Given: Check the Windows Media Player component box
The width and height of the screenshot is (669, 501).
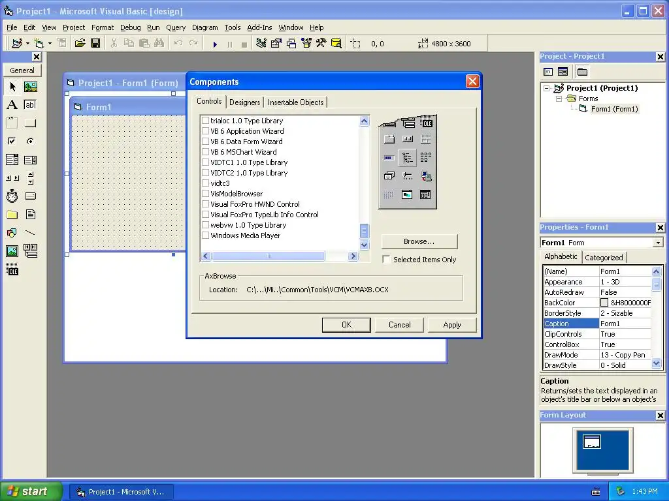Looking at the screenshot, I should [x=206, y=235].
